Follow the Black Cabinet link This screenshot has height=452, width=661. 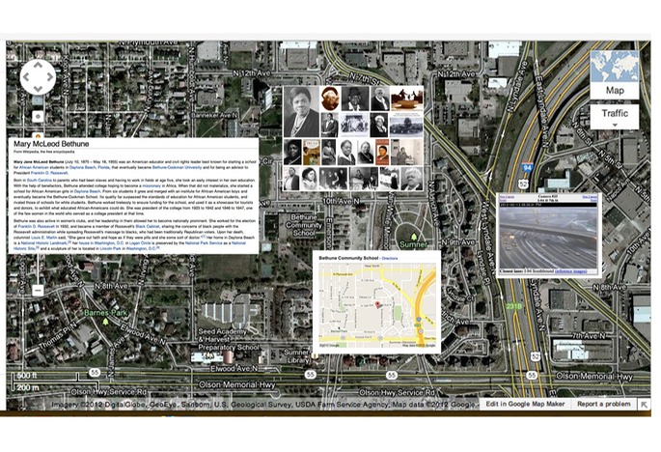click(x=148, y=227)
